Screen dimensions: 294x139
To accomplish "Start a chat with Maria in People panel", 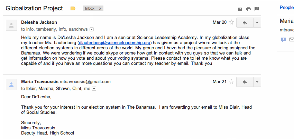I will [284, 40].
